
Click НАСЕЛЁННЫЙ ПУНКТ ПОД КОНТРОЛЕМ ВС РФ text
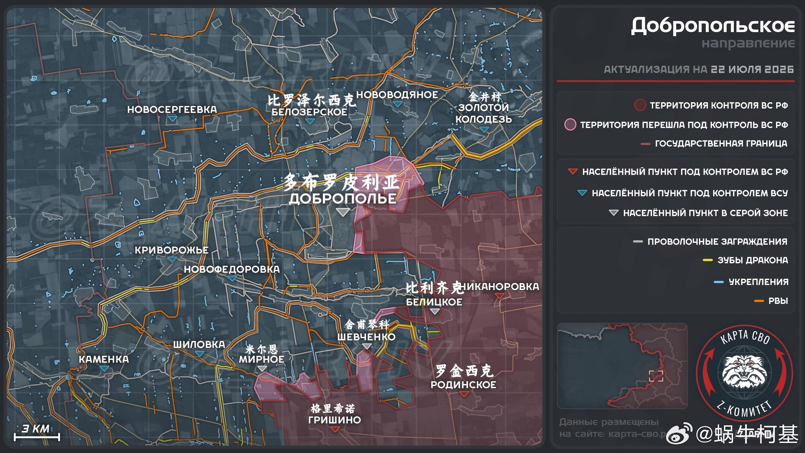[685, 172]
